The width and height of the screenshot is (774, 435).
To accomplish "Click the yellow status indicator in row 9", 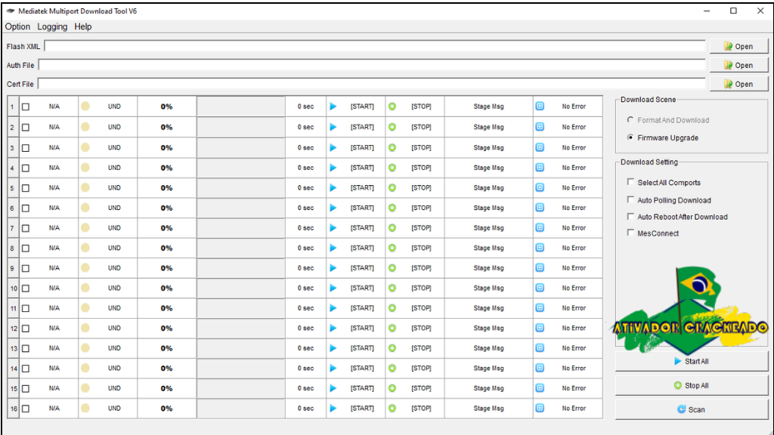I will click(85, 268).
